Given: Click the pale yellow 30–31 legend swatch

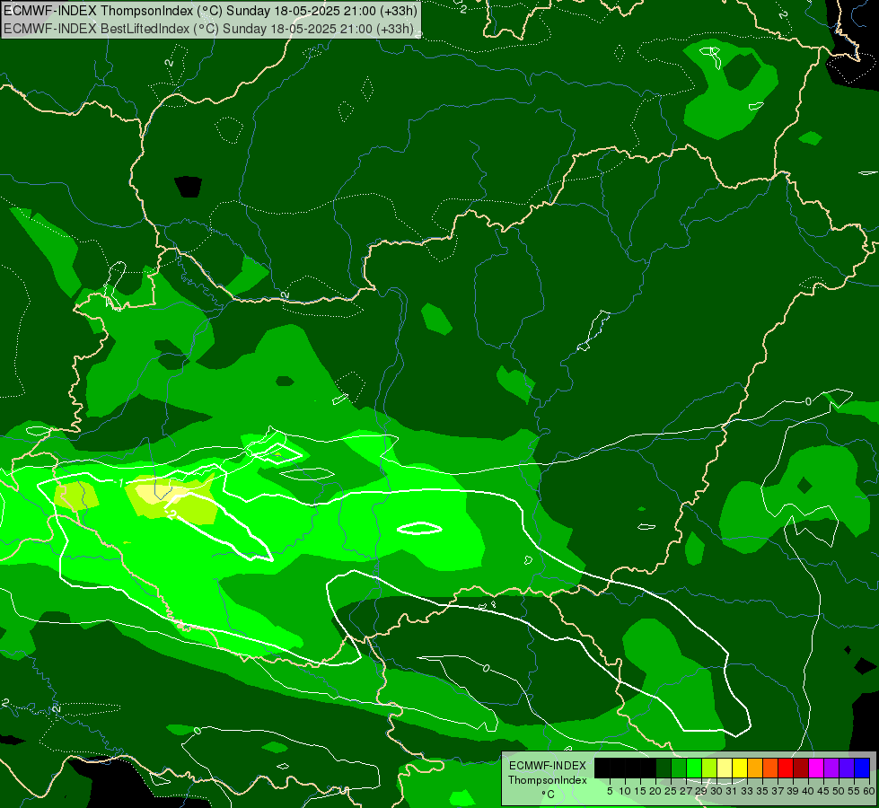Looking at the screenshot, I should click(725, 768).
